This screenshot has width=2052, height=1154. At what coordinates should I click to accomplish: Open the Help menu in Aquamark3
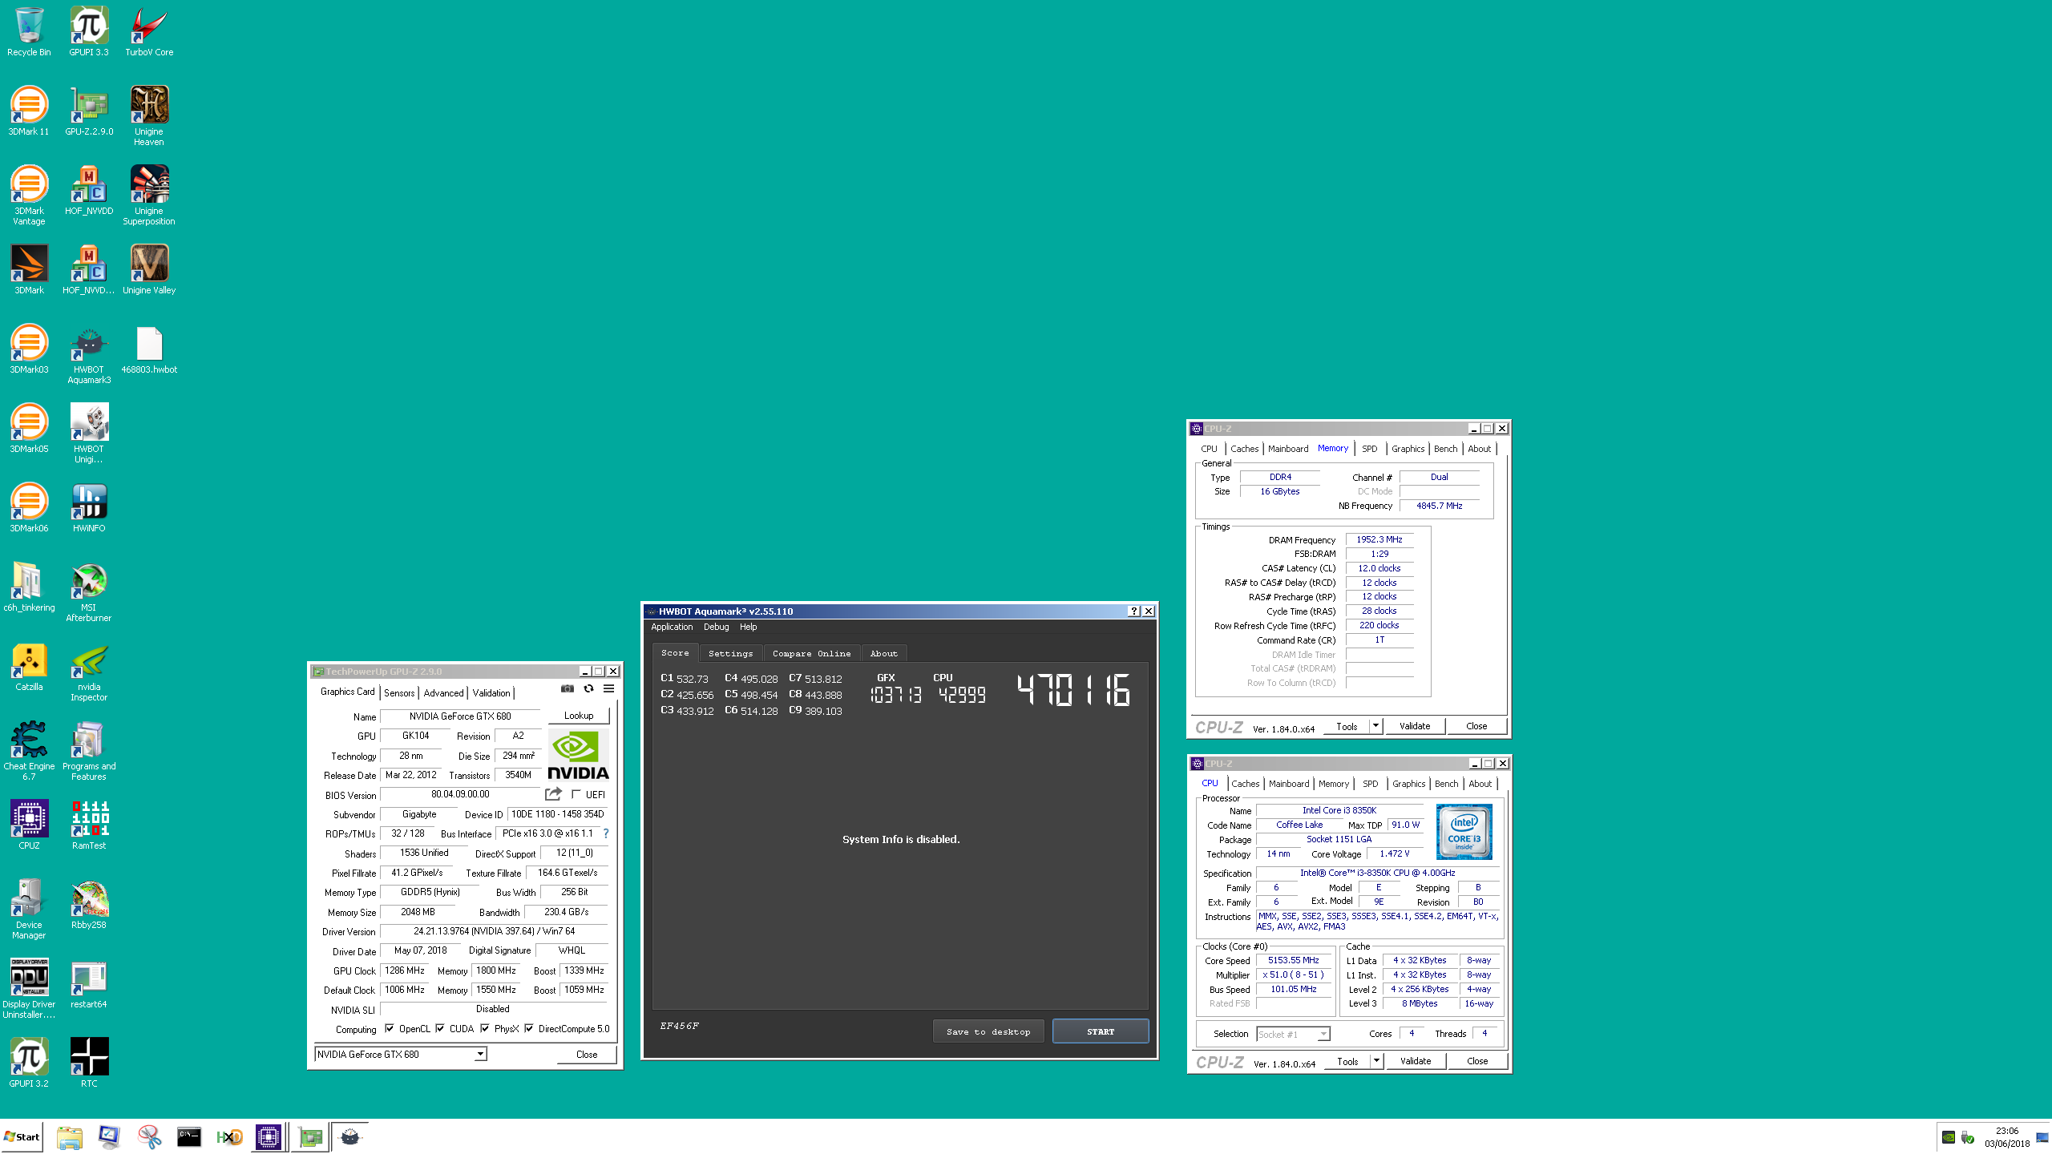(x=749, y=627)
